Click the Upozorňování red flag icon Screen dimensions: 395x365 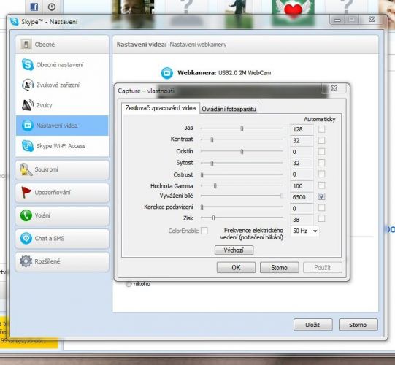26,192
